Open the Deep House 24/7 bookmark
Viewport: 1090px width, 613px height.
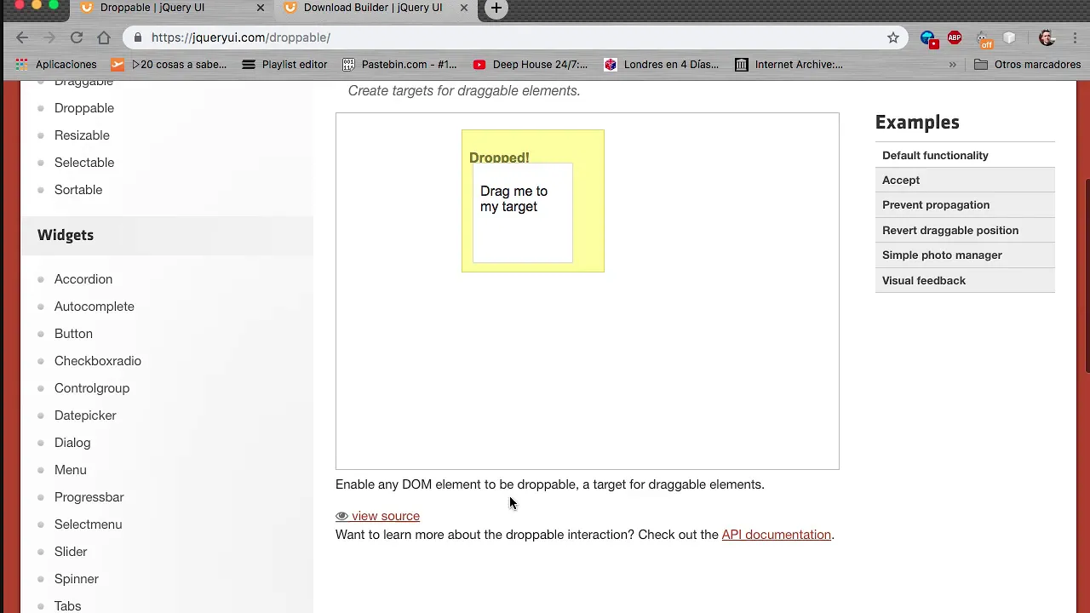(531, 64)
